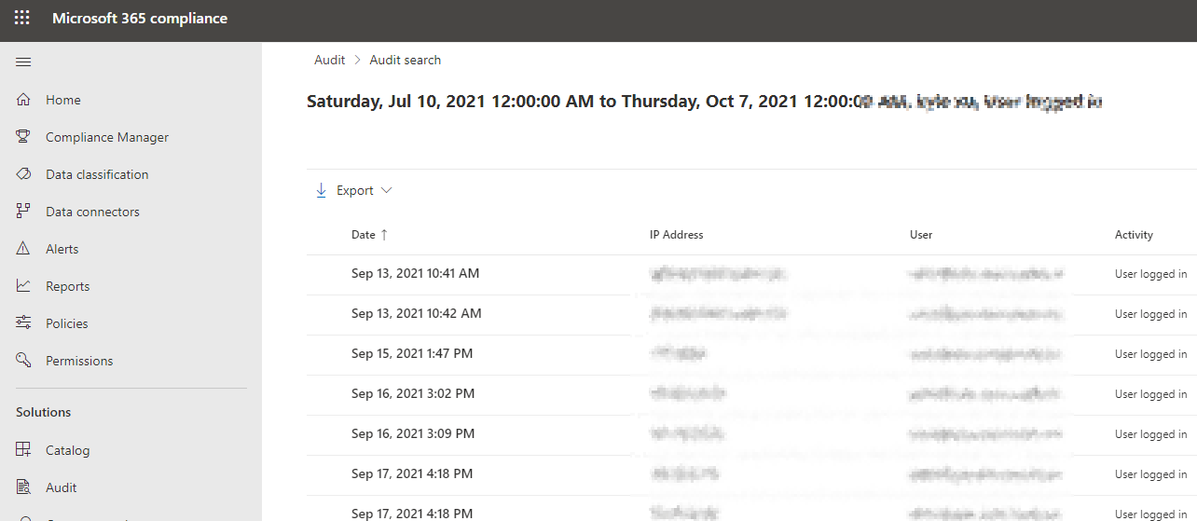Click the Catalog grid icon
The image size is (1197, 521).
[23, 450]
